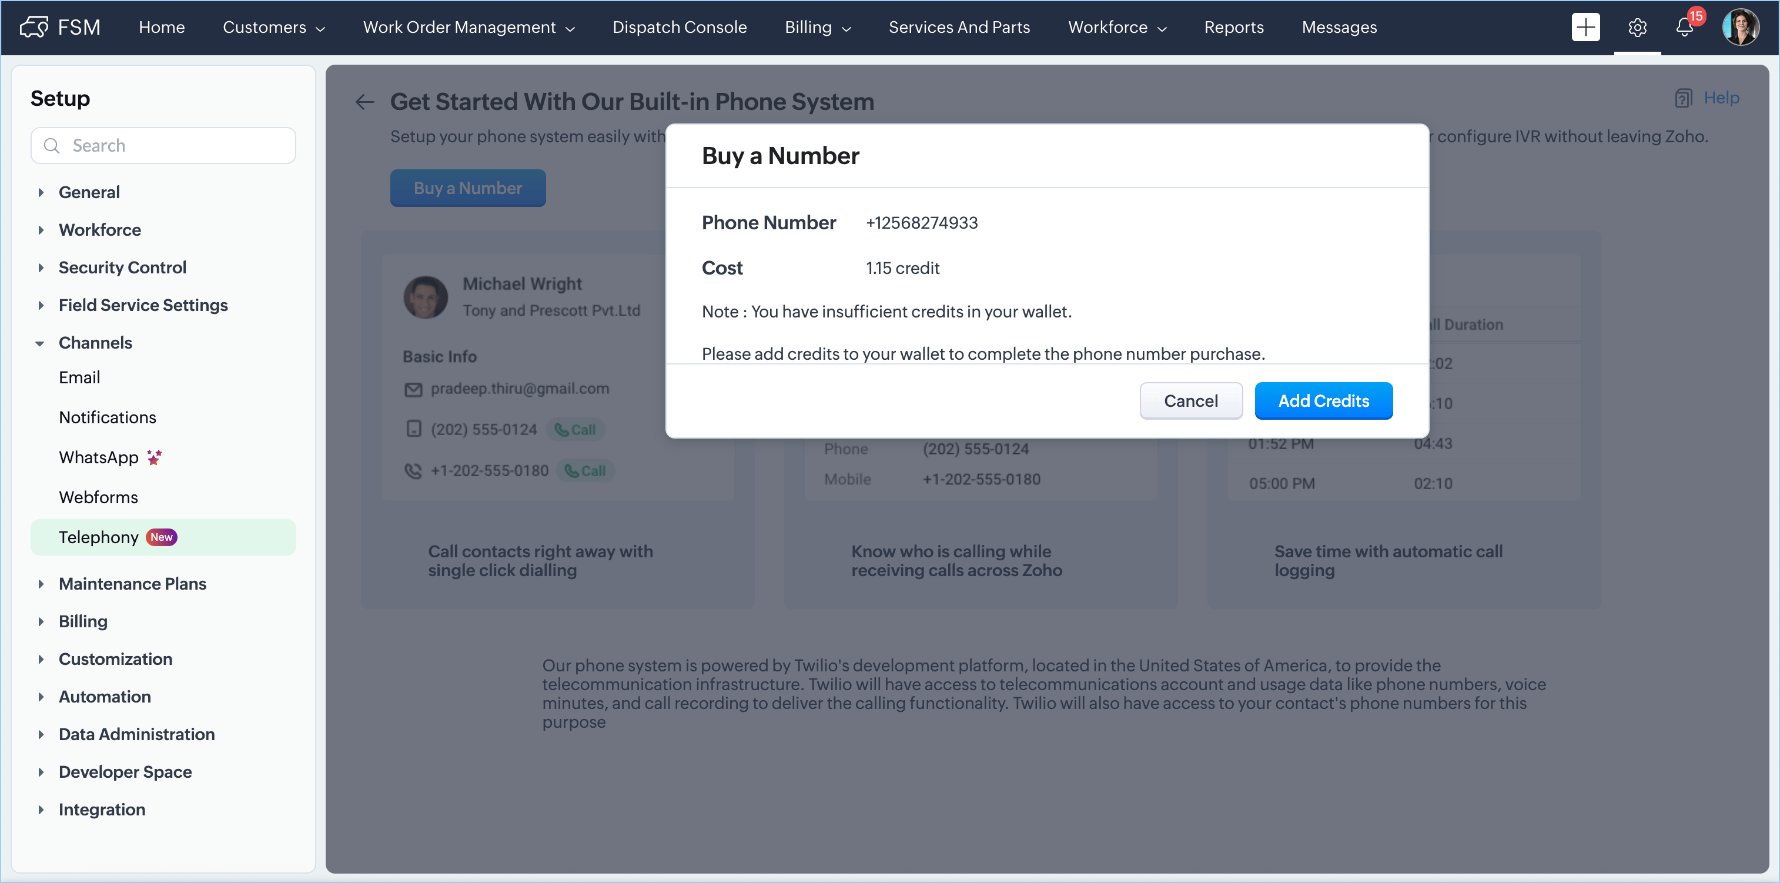Open the notifications bell icon
The height and width of the screenshot is (883, 1780).
click(x=1684, y=28)
